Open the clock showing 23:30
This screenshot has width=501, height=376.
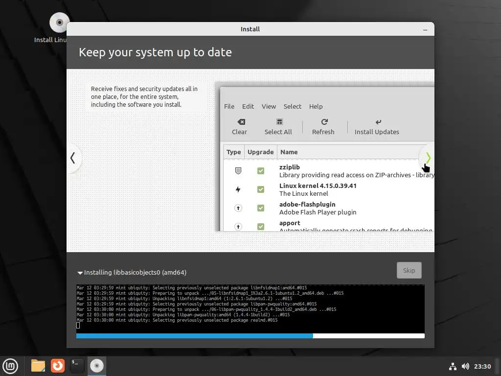[x=482, y=366]
